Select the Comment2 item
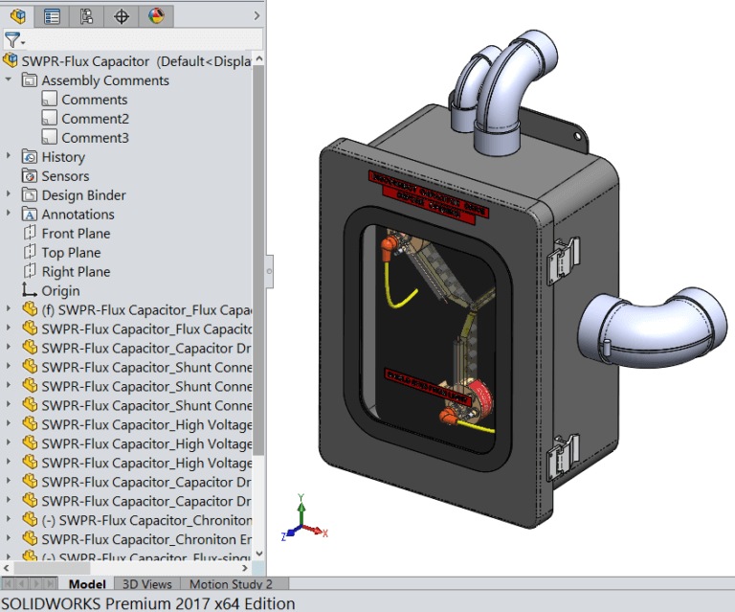 95,119
